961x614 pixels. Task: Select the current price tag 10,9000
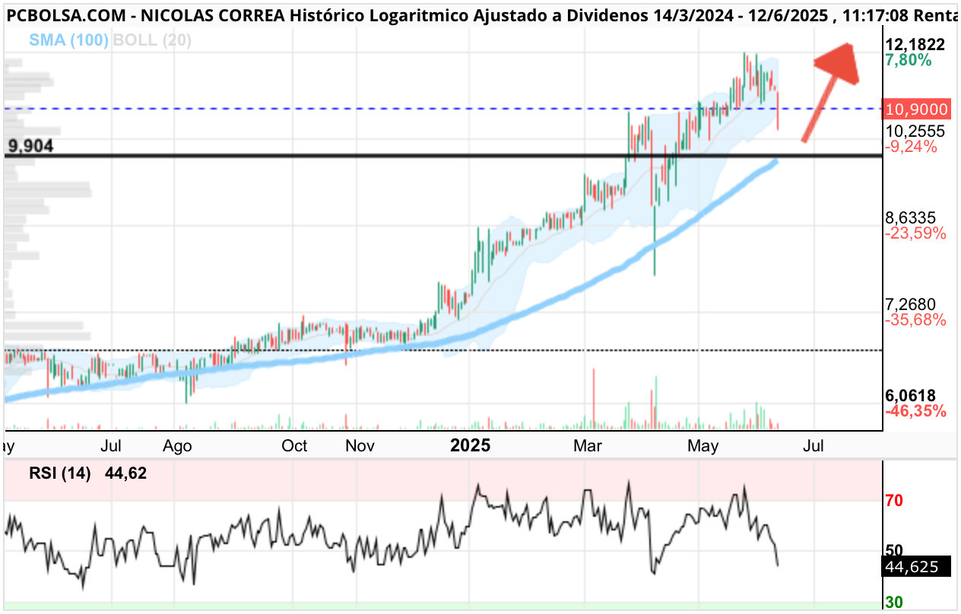tap(916, 109)
